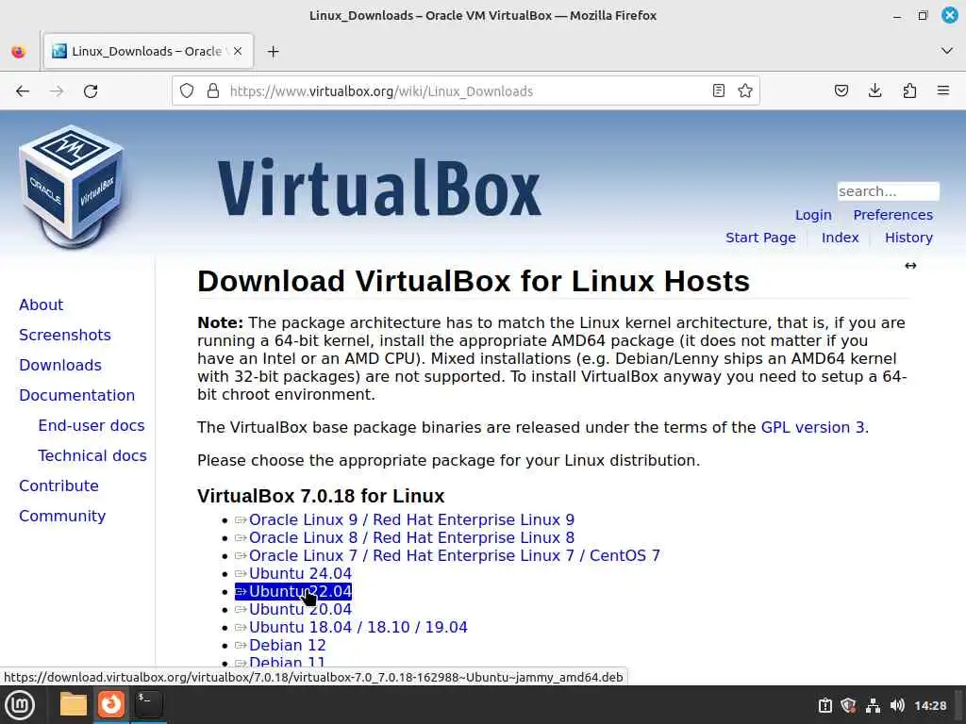
Task: Open the GPL version 3 link
Action: pyautogui.click(x=812, y=427)
